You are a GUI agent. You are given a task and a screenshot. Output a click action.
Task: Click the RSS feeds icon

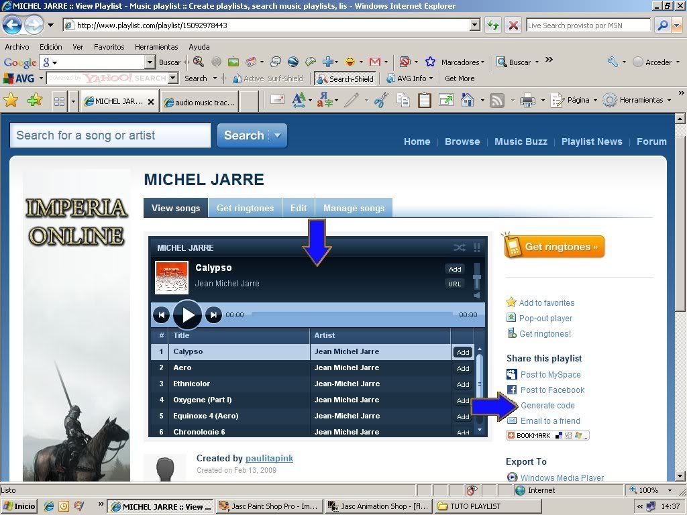(x=497, y=101)
